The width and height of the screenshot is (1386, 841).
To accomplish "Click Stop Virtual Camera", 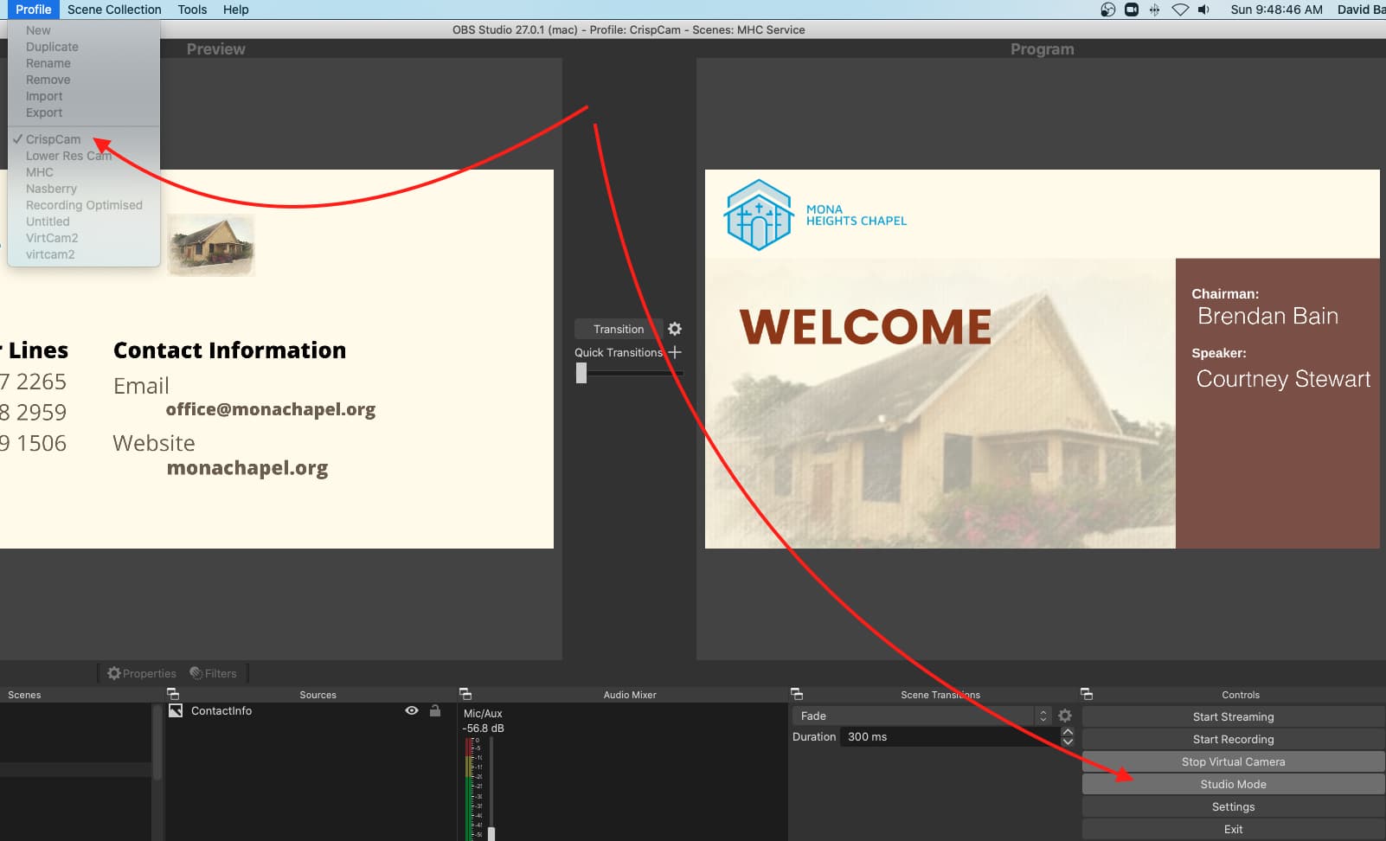I will (1233, 761).
